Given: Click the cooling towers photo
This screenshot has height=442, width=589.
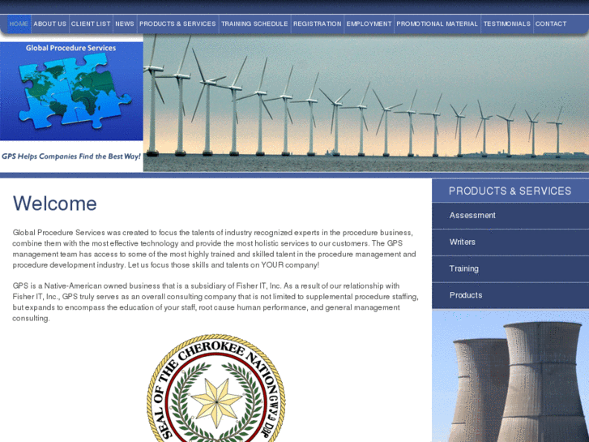Looking at the screenshot, I should pos(510,375).
